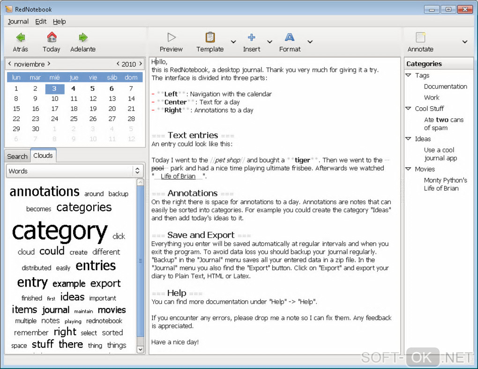Go to previous year before 2010
The image size is (478, 369).
tap(118, 64)
